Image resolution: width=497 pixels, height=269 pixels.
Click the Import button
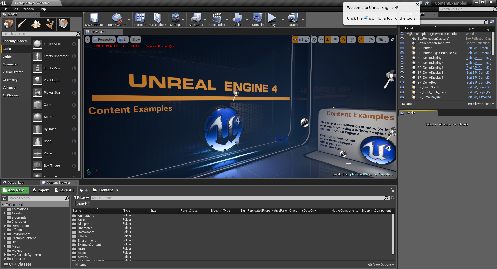tap(41, 190)
